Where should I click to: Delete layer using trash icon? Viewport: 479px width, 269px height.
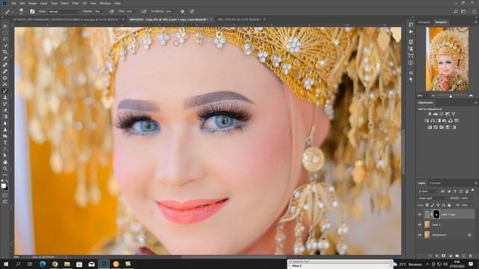coord(471,256)
